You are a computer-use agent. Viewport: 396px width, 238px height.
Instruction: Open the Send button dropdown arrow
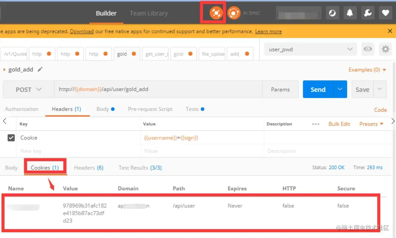click(340, 89)
